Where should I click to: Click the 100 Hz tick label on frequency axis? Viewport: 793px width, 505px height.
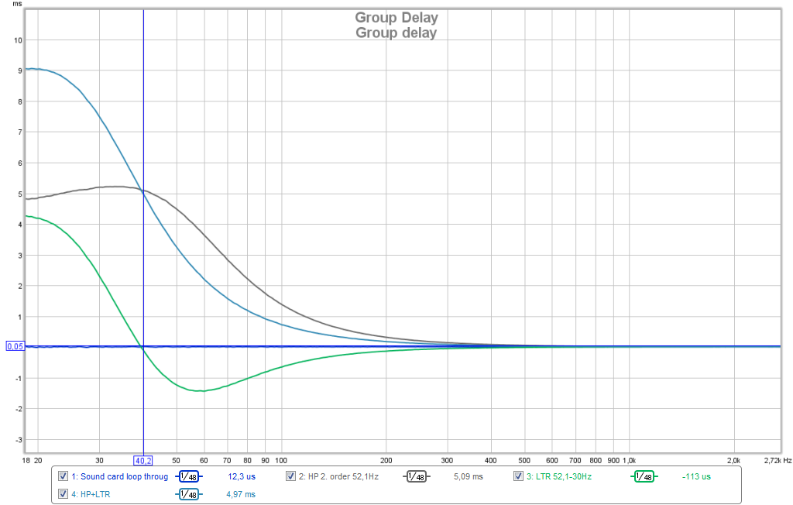[281, 461]
